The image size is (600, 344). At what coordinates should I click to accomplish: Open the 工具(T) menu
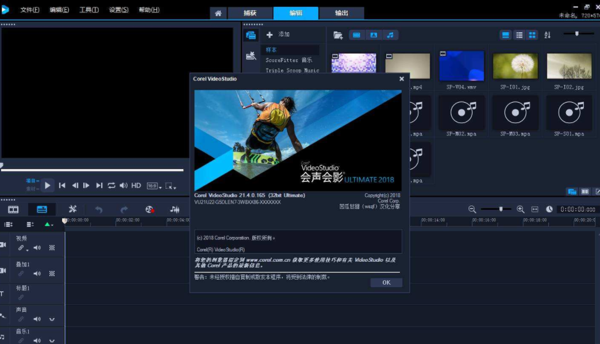click(89, 10)
